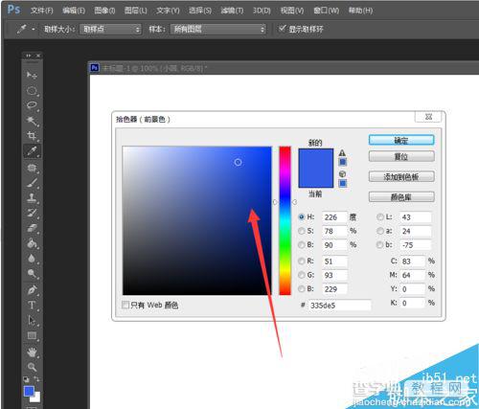Click the Add to Swatches button
The image size is (479, 409).
pos(401,176)
